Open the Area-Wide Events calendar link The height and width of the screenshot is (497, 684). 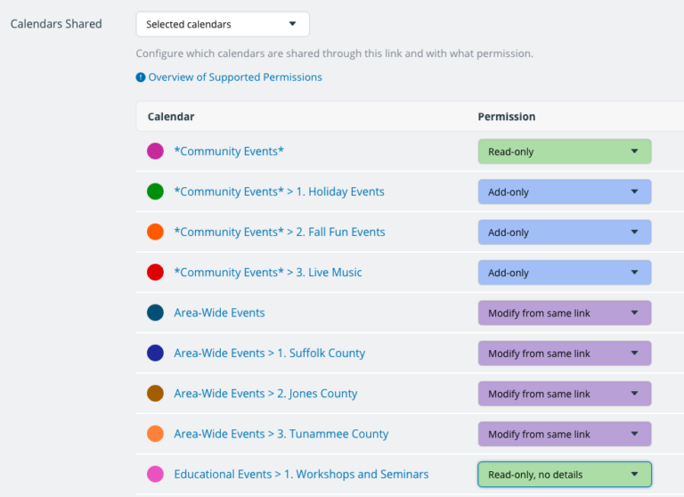coord(219,313)
